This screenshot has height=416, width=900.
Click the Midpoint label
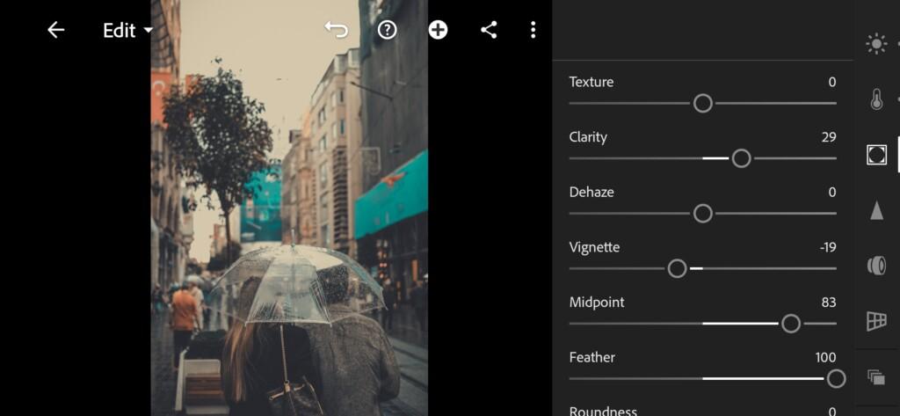(597, 303)
